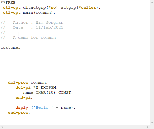Click the Author comment line
154x129 pixels.
(32, 22)
